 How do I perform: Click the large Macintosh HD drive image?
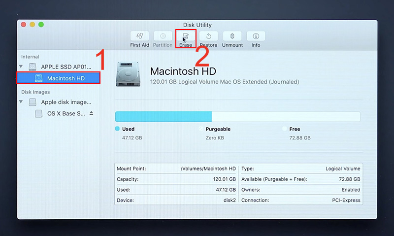[x=128, y=74]
